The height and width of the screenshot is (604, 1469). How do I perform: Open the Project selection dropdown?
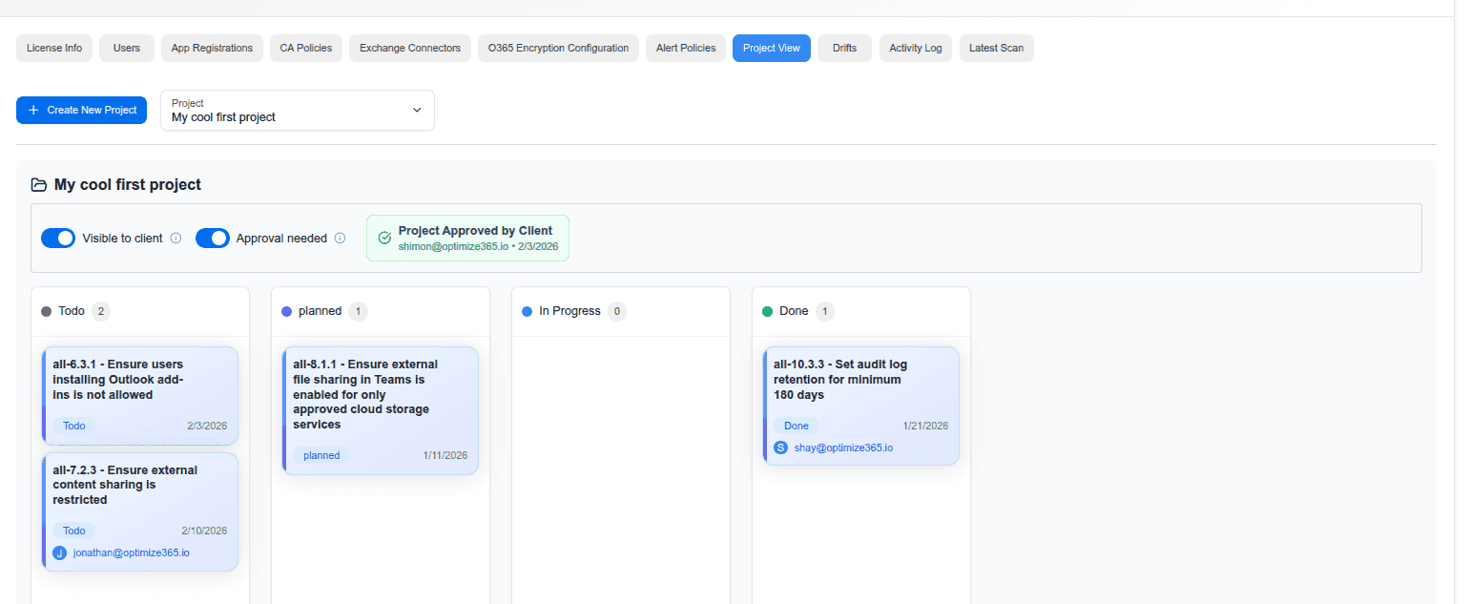pos(298,110)
